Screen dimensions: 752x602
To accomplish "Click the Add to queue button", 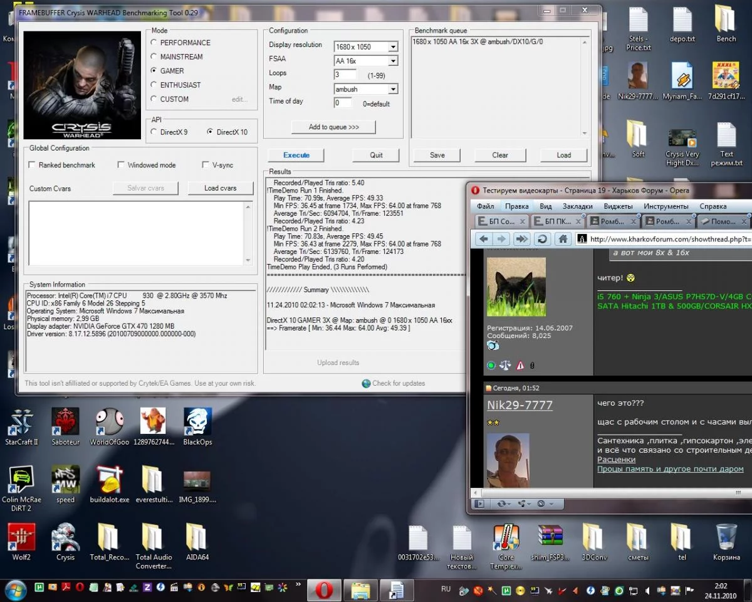I will click(x=333, y=127).
